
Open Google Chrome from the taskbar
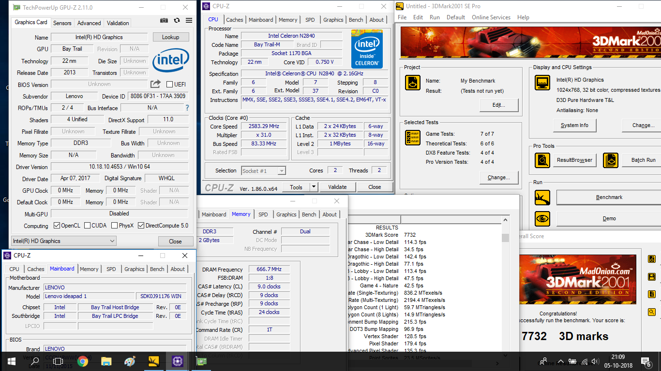point(82,361)
